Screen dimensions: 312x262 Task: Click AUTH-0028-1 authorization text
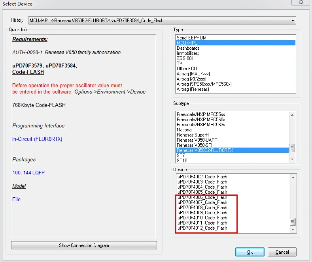click(66, 52)
